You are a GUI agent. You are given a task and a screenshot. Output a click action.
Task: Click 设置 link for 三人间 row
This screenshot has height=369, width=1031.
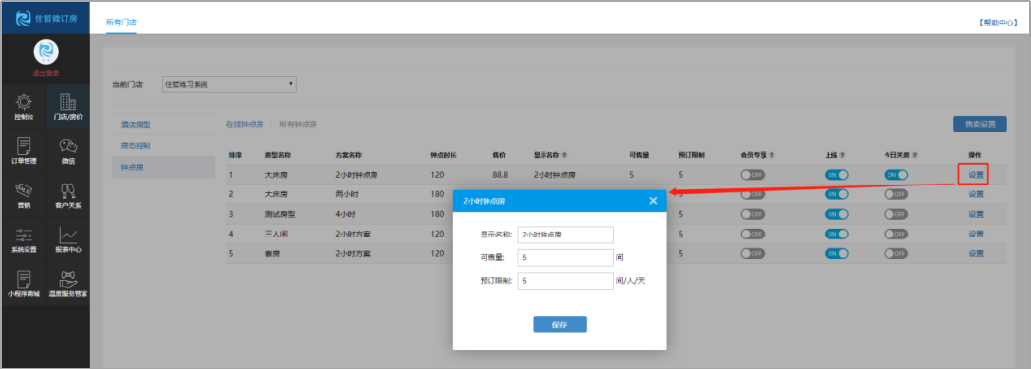[x=976, y=234]
